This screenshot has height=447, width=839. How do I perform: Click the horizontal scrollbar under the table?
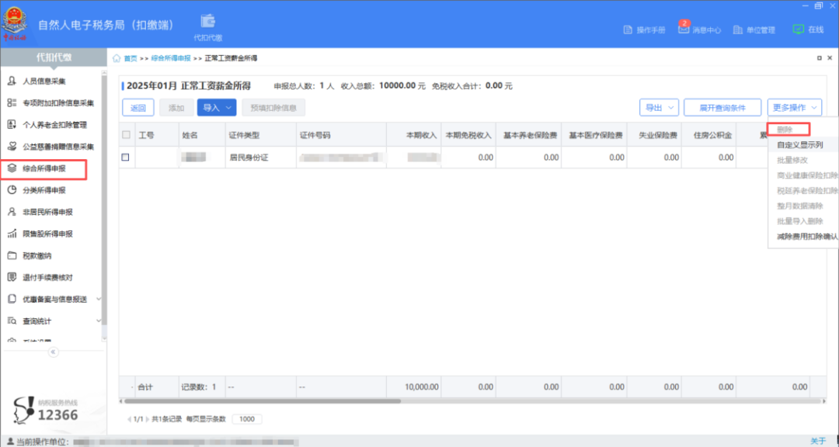[x=263, y=401]
